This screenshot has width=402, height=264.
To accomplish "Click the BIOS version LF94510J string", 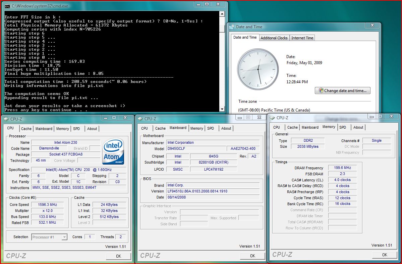I will pos(213,191).
